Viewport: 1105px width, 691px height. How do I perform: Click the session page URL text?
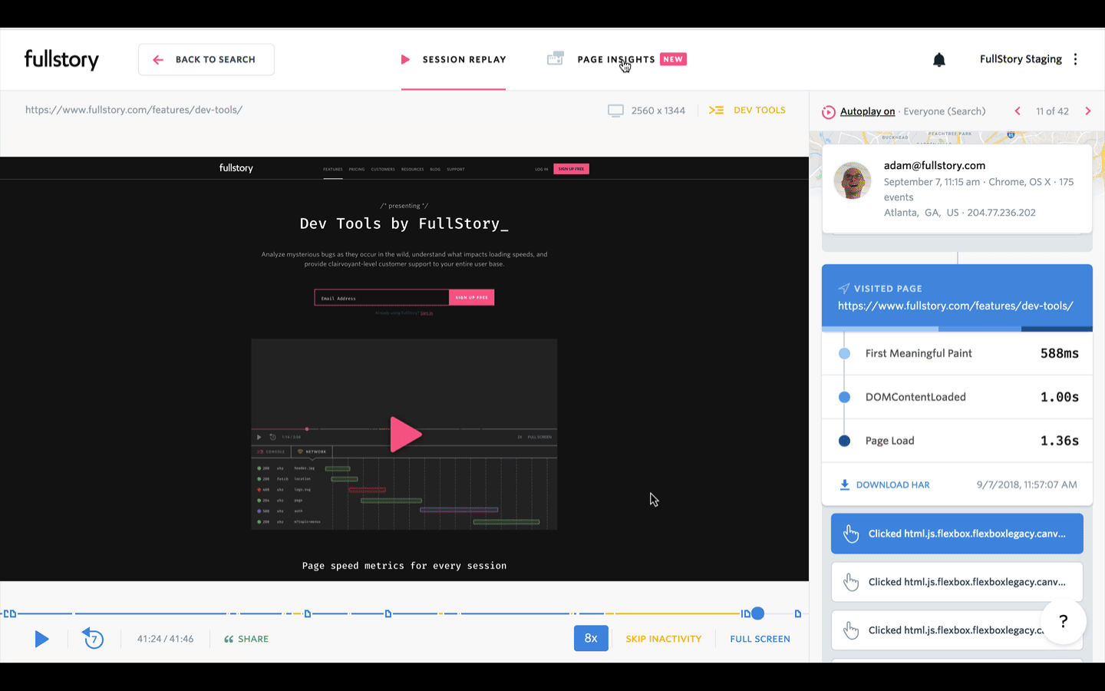134,110
